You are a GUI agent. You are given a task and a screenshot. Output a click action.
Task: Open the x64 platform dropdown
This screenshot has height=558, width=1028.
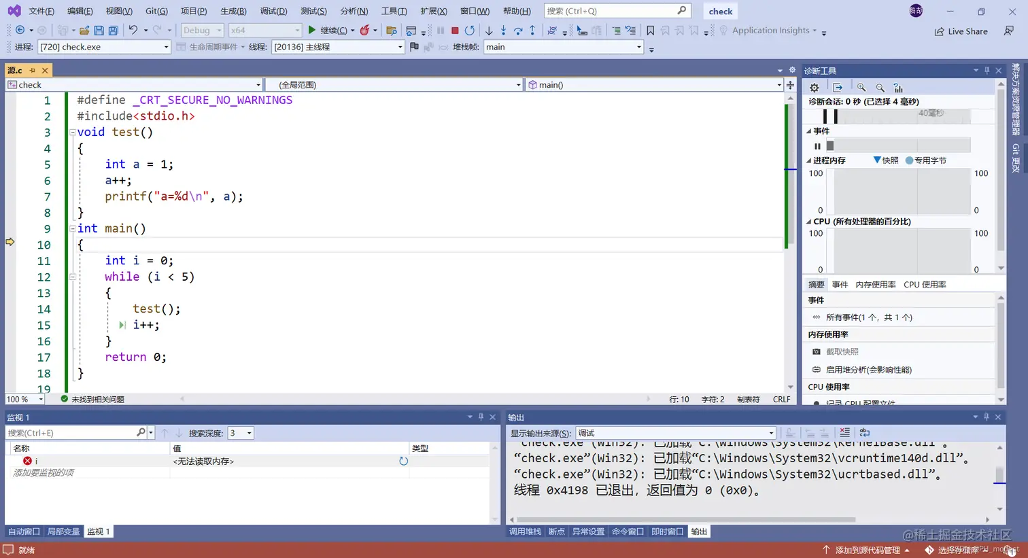(264, 30)
